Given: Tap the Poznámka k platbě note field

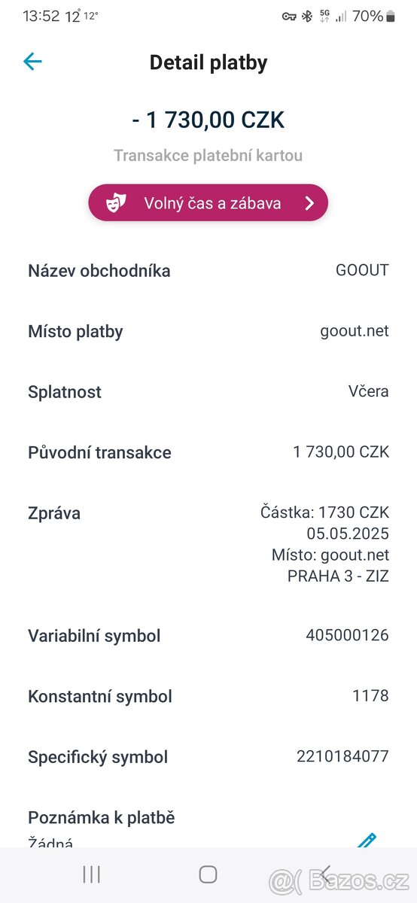Looking at the screenshot, I should point(208,828).
